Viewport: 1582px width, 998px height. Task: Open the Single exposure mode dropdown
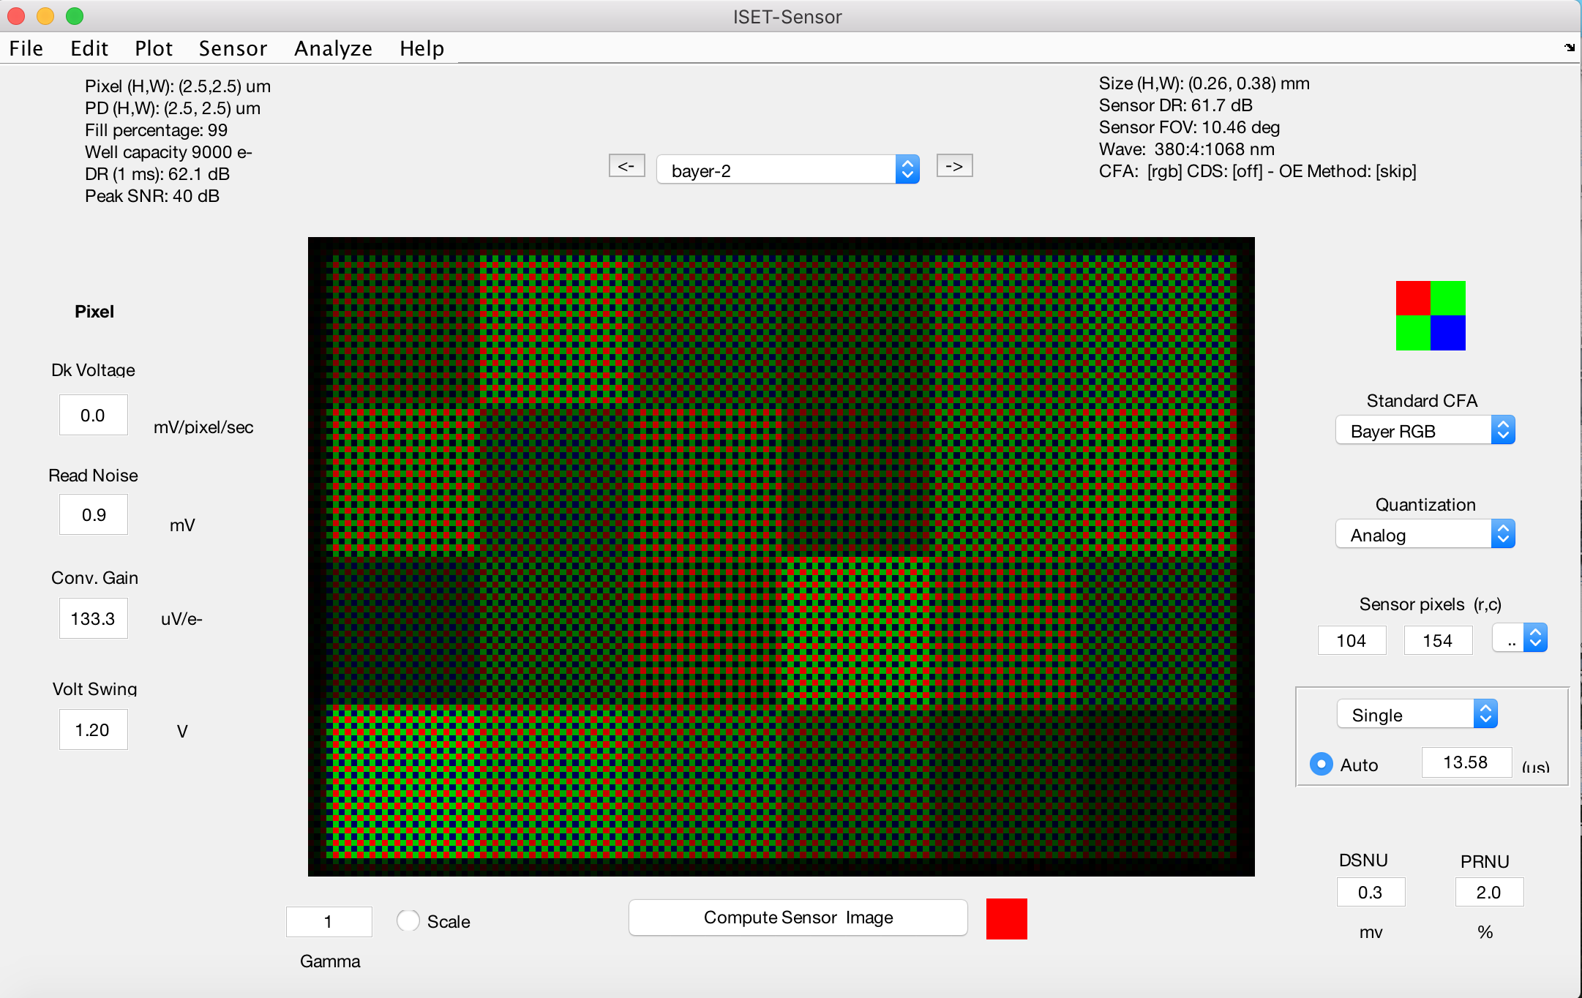(x=1417, y=714)
